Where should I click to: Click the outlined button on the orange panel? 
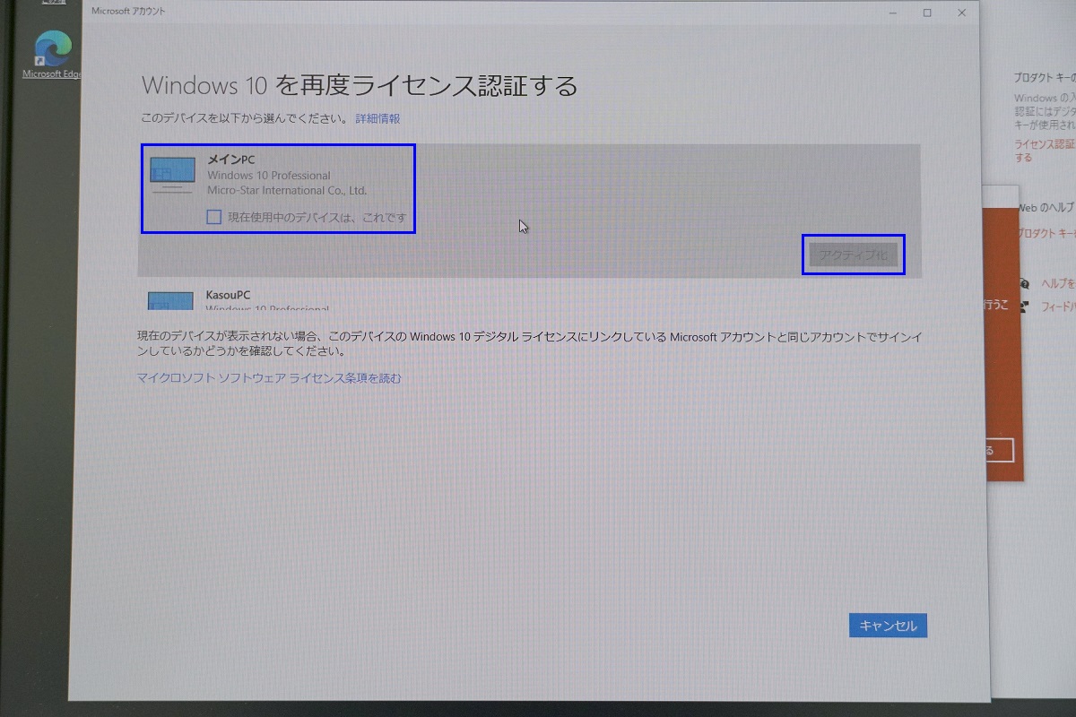pos(999,449)
